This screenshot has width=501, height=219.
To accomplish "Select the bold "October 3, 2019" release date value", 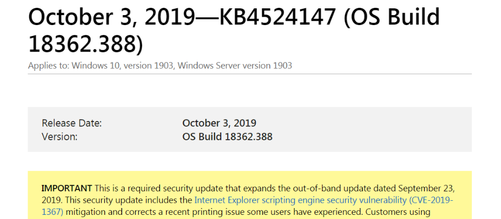I will click(x=219, y=123).
